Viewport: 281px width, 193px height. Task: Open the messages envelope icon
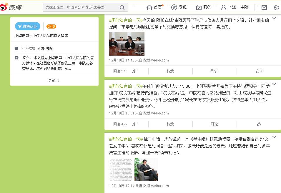pos(264,7)
